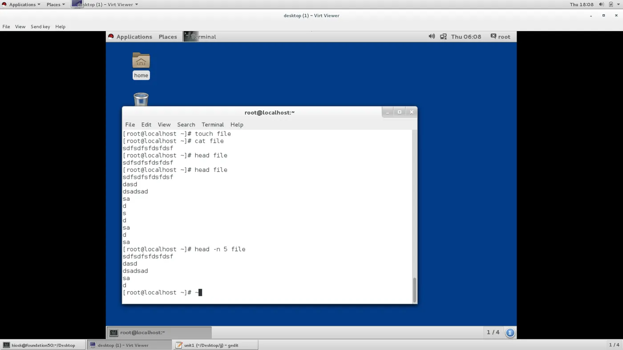Minimize the root@localhost terminal window
Viewport: 623px width, 350px height.
[388, 112]
